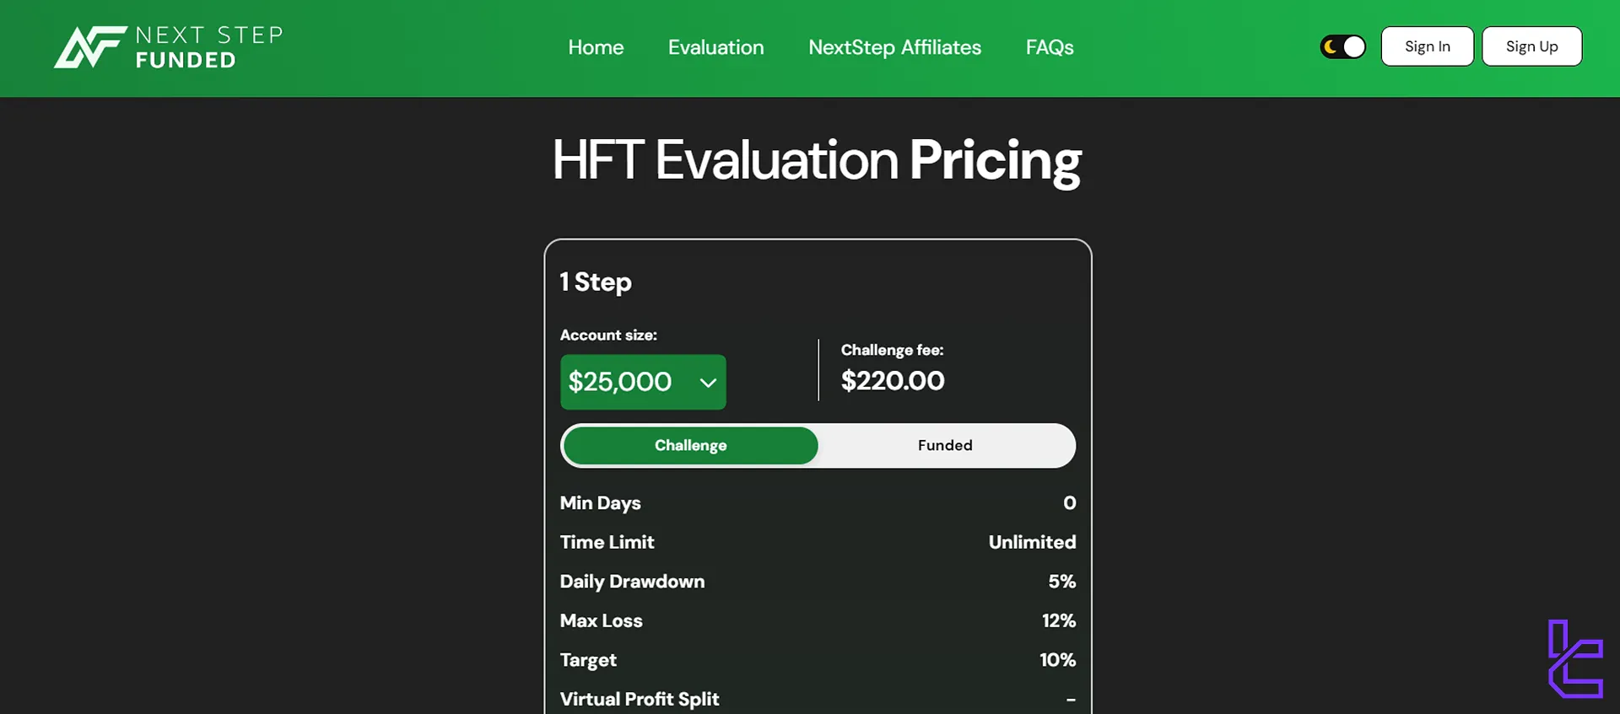Image resolution: width=1620 pixels, height=714 pixels.
Task: Click the Sign Up button
Action: (1532, 46)
